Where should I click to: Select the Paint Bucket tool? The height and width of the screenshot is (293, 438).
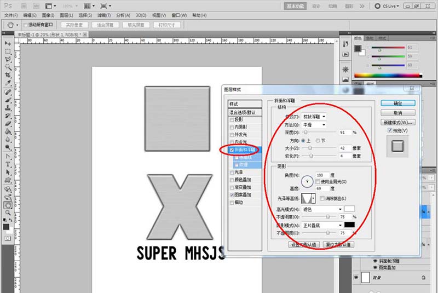pos(8,131)
